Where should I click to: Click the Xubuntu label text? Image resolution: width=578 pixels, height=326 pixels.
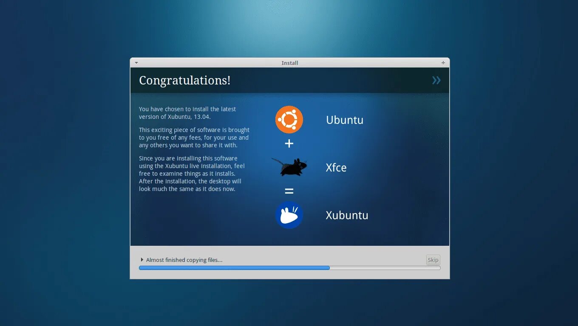click(347, 215)
